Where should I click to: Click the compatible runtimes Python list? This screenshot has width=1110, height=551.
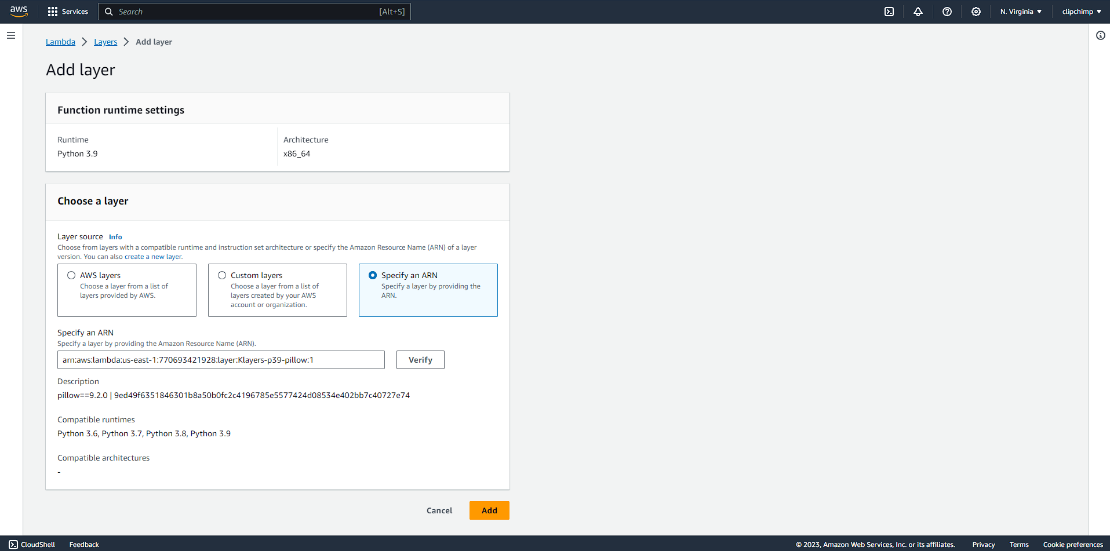tap(144, 433)
